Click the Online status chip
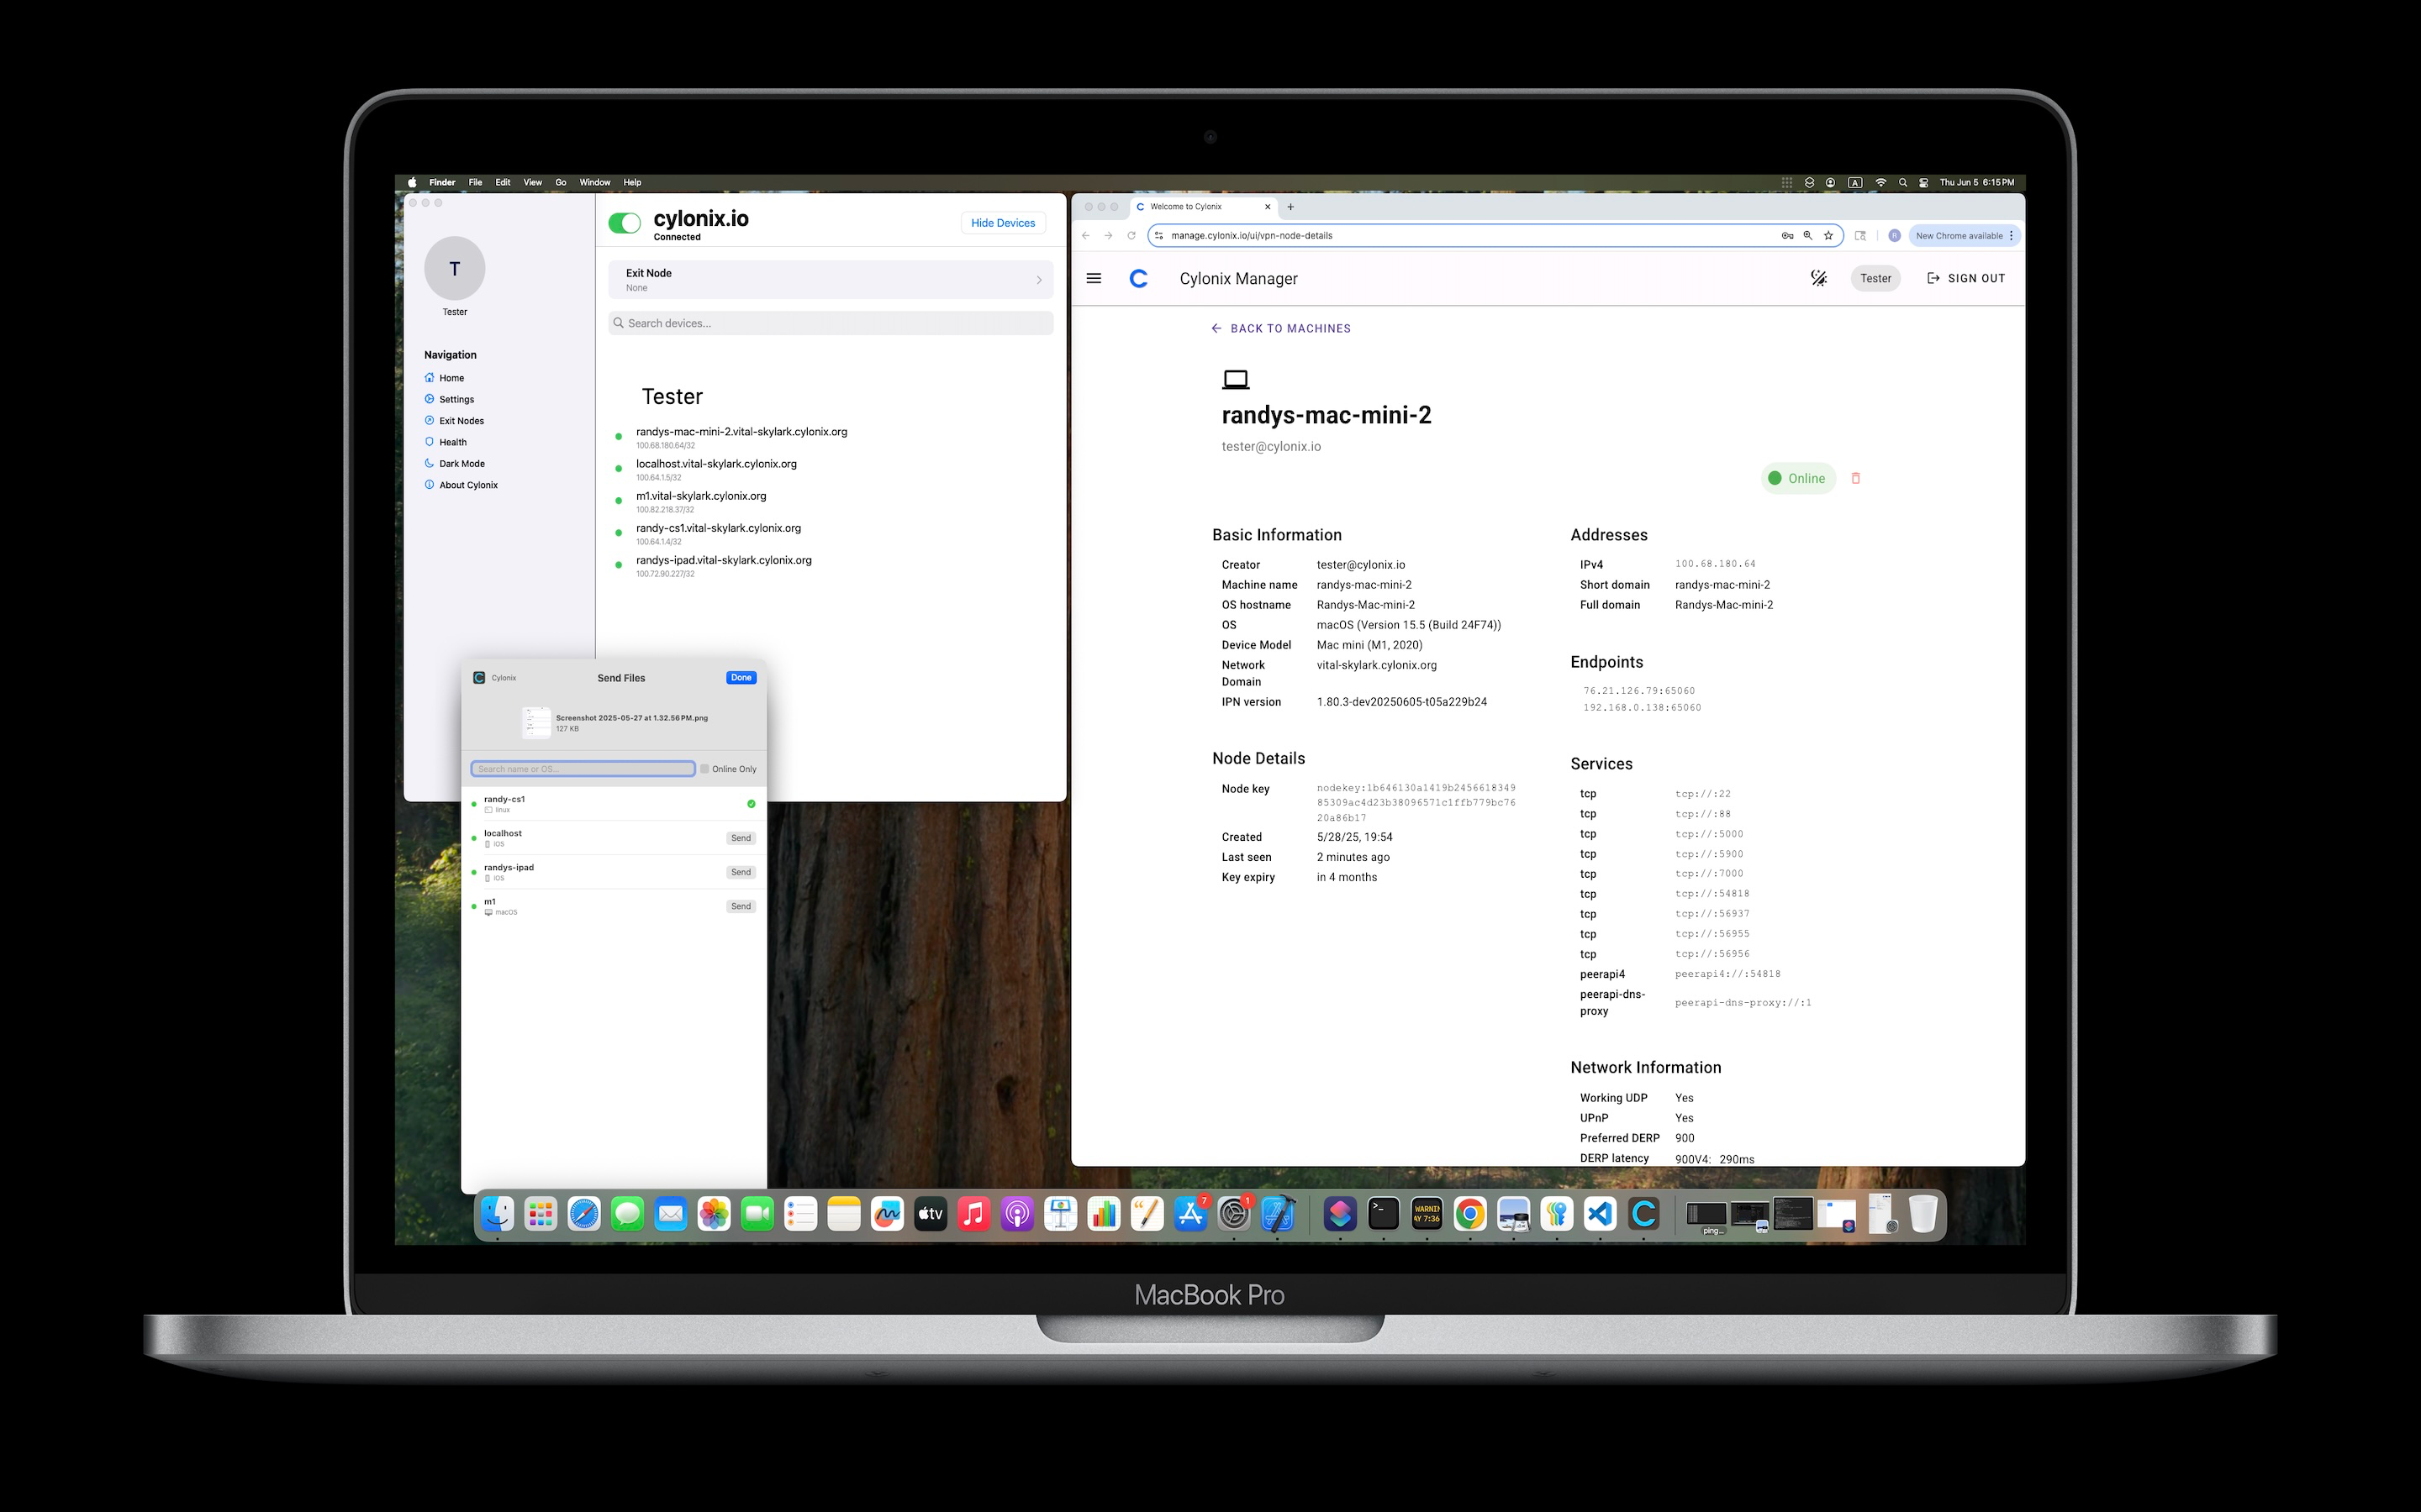 1798,478
